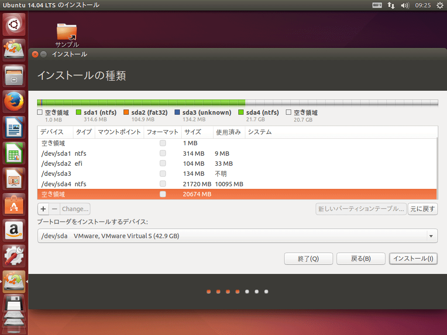
Task: Toggle format checkbox for /dev/sda4
Action: [x=163, y=184]
